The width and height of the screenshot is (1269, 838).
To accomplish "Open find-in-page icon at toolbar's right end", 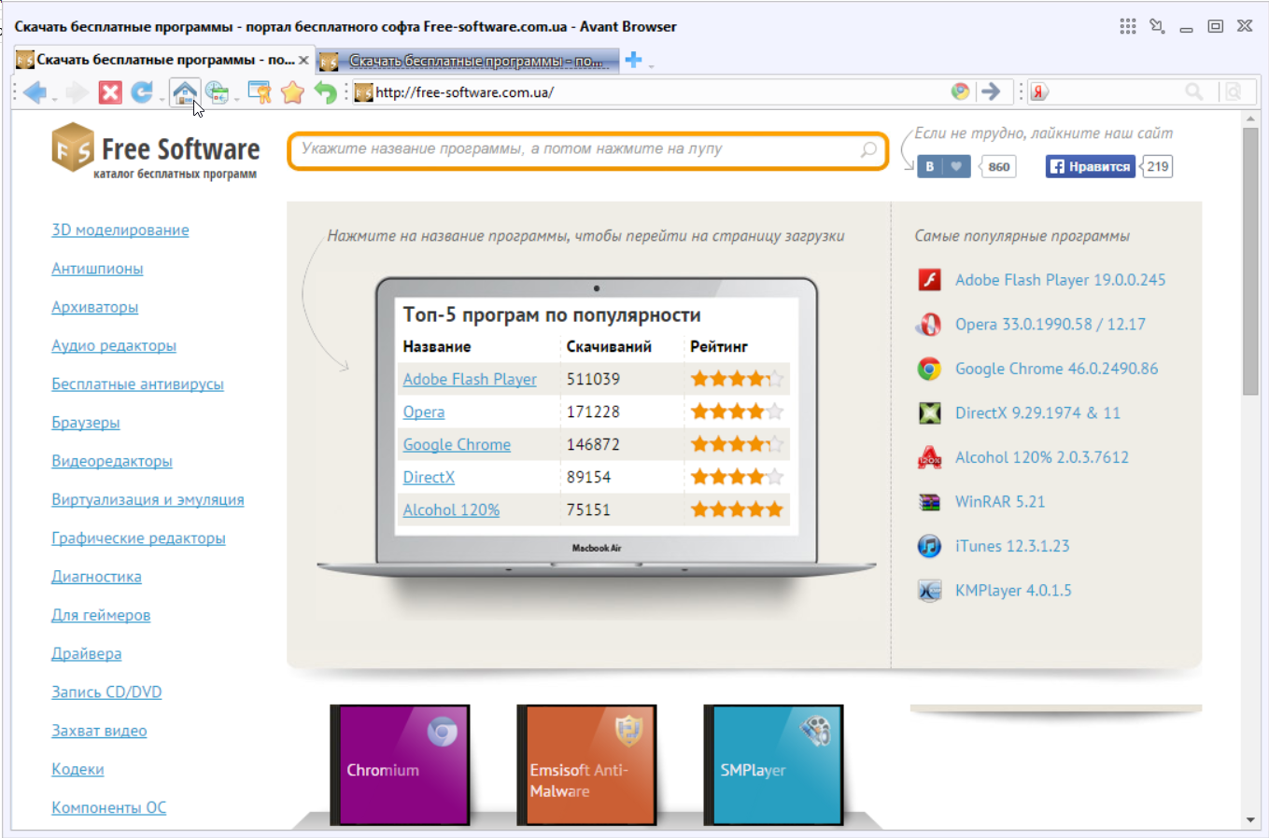I will (1234, 91).
